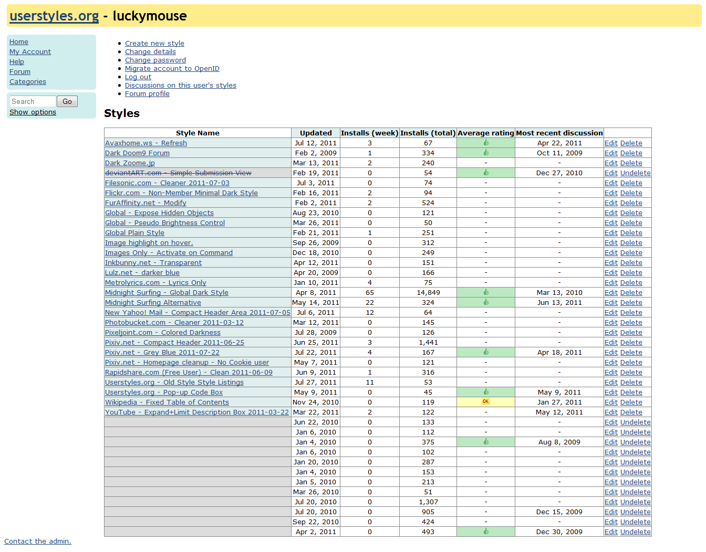
Task: Go to Home in sidebar
Action: 19,42
